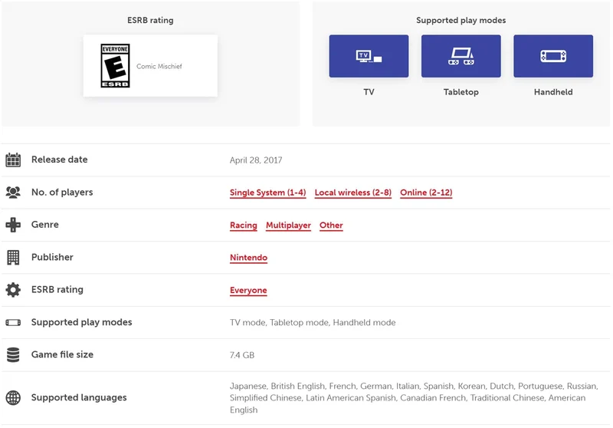Click the 7.4 GB file size value
Screen dimensions: 613x428
tap(242, 355)
